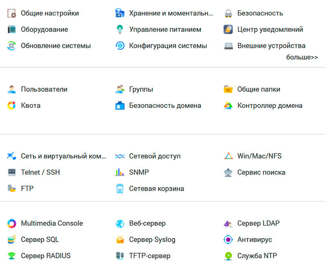Select Веб-сервер application
Viewport: 326px width, 267px height.
click(x=147, y=223)
